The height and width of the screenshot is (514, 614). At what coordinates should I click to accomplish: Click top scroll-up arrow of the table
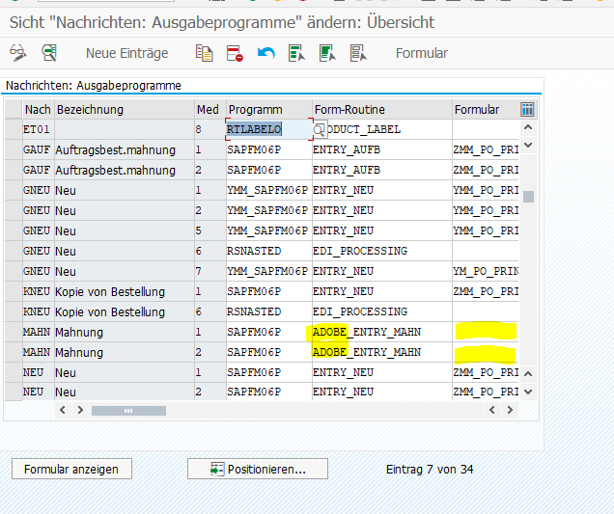click(x=528, y=127)
